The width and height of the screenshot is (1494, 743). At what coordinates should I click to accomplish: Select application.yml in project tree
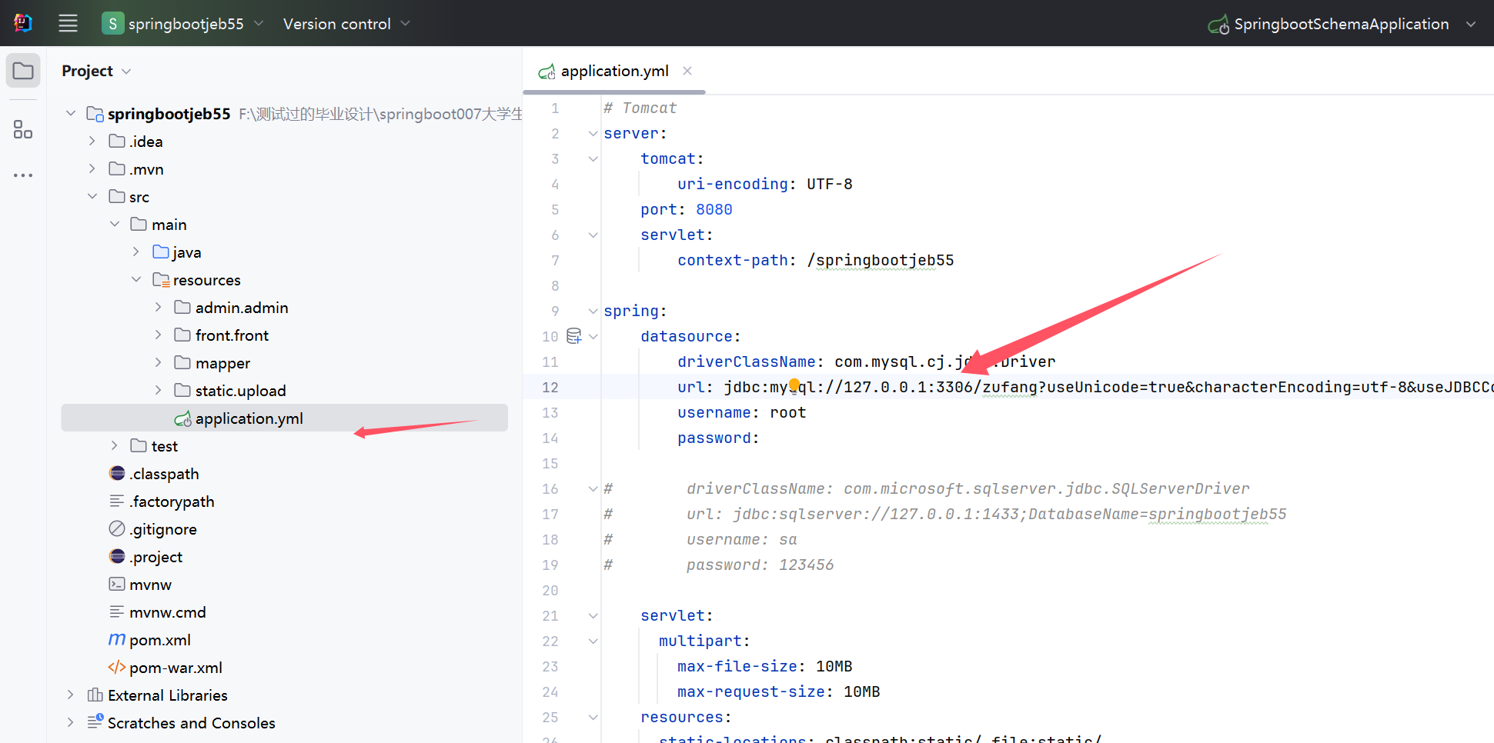[284, 418]
